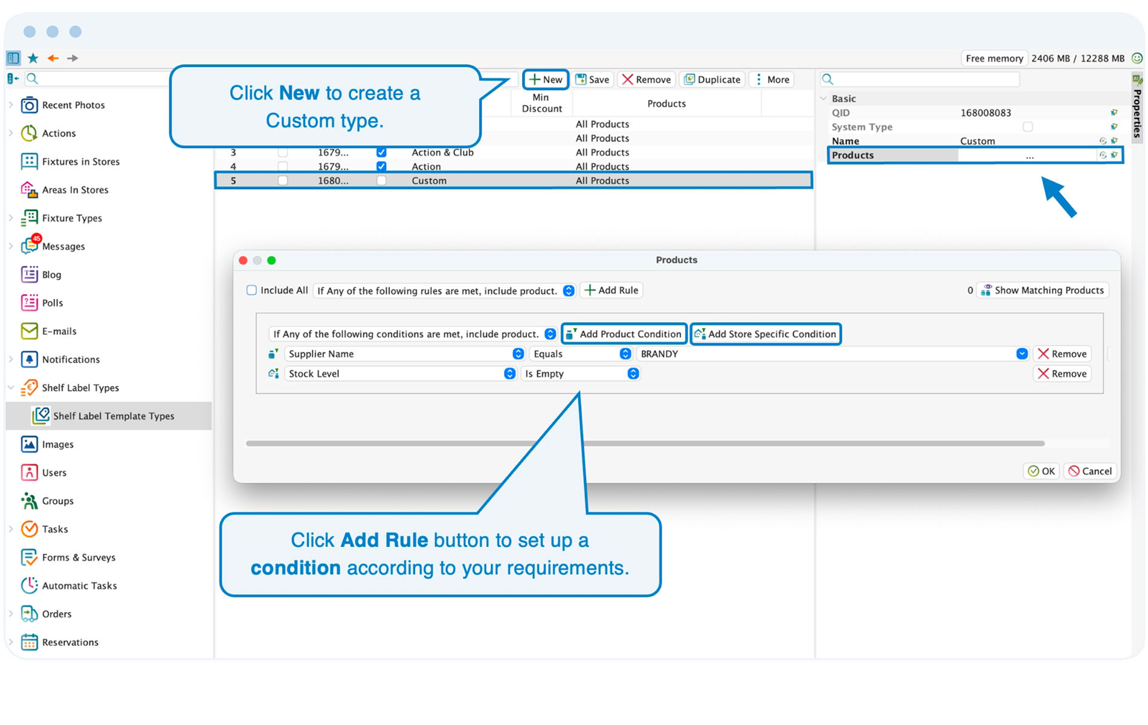Screen dimensions: 1148x725
Task: Go to Fixtures in Stores
Action: [x=80, y=161]
